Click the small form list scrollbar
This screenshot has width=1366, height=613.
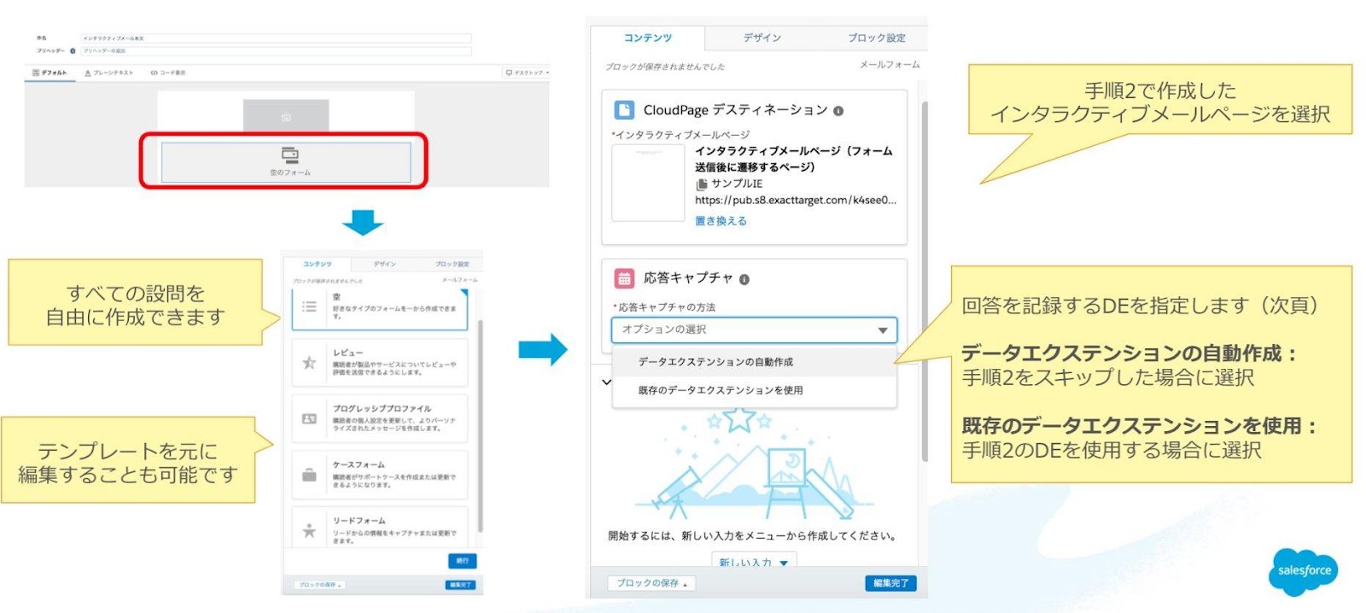tap(481, 427)
